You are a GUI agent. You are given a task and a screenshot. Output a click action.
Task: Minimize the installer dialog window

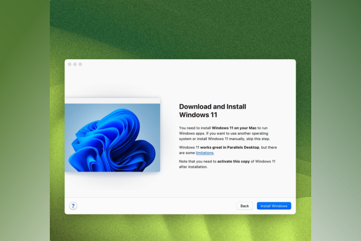coord(75,64)
